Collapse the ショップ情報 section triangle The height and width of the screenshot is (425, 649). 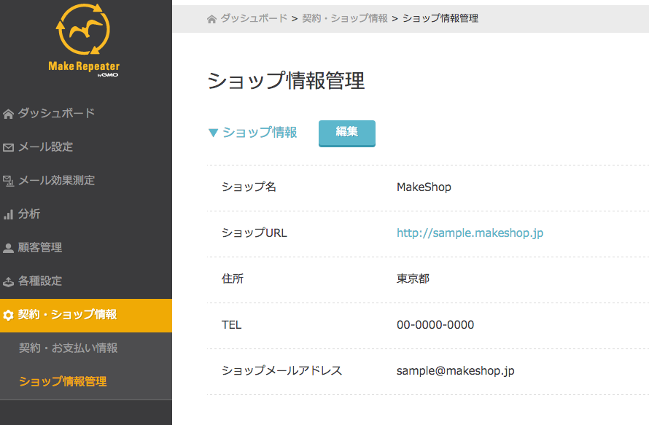pos(212,133)
